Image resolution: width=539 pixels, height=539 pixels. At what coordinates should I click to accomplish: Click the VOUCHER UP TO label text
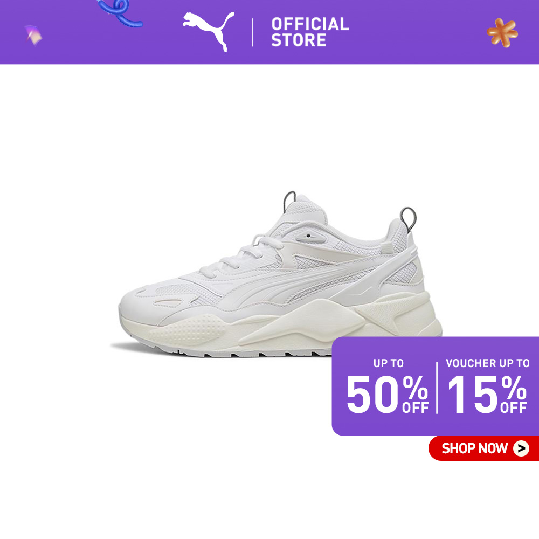(487, 363)
